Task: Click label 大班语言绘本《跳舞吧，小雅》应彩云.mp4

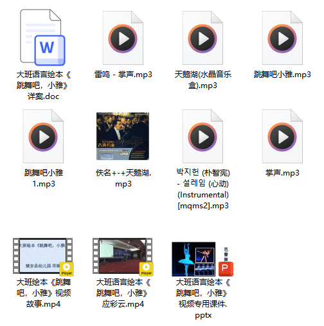Action: [123, 293]
